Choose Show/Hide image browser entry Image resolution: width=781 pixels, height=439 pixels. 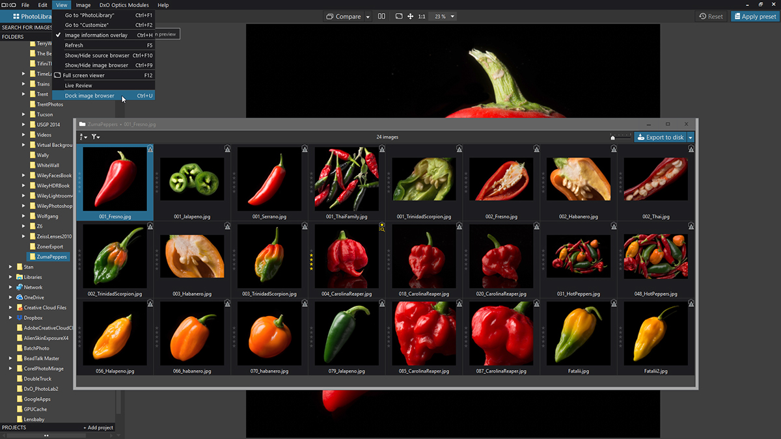pos(103,65)
